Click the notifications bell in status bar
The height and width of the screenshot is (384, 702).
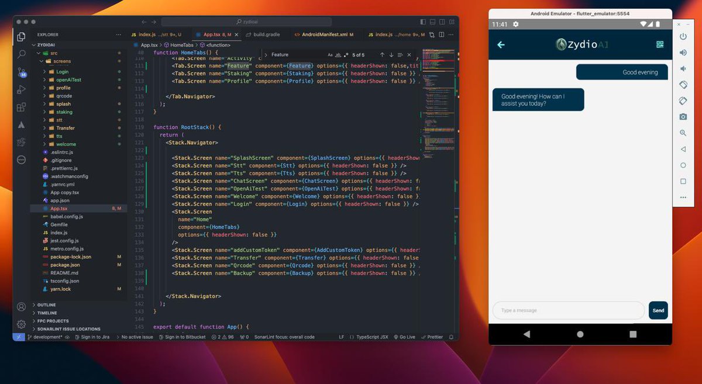pyautogui.click(x=451, y=337)
